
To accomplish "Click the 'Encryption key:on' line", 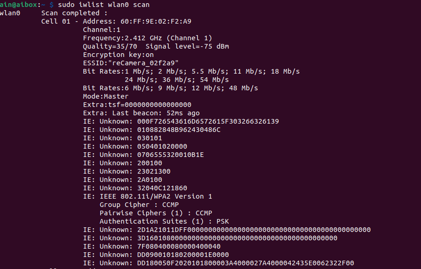I will coord(118,55).
